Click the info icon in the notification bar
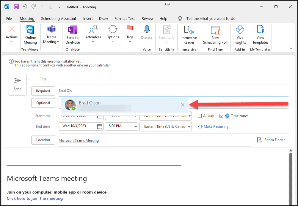298x206 pixels. [11, 61]
